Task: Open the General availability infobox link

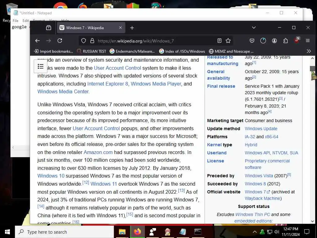Action: click(218, 75)
